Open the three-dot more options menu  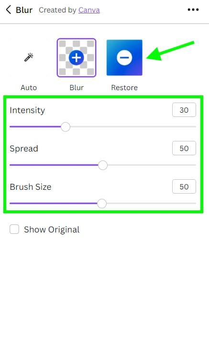(x=193, y=10)
